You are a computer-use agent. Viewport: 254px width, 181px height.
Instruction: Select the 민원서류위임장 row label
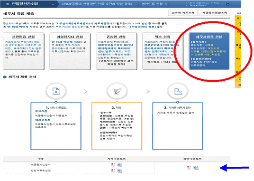pyautogui.click(x=41, y=171)
